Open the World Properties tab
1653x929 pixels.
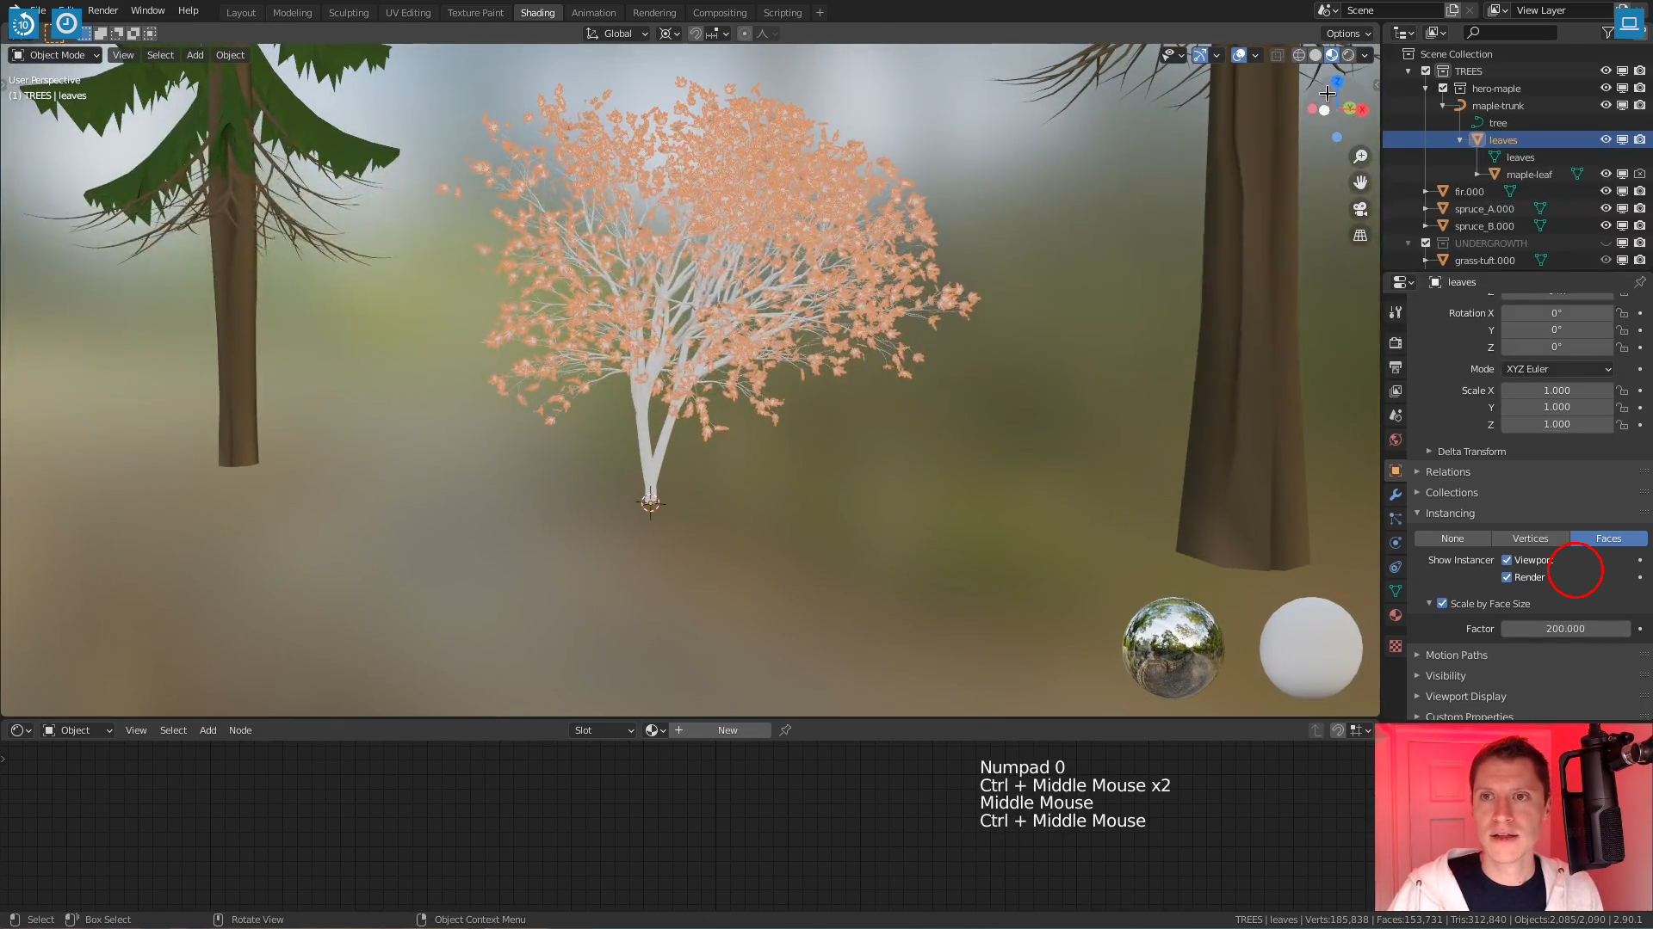(x=1395, y=439)
